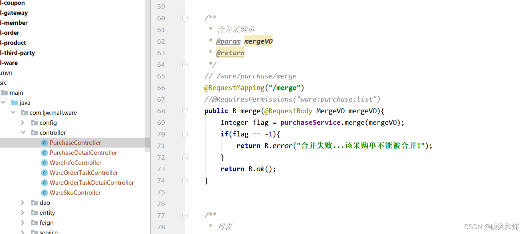
Task: Click the WareOrderTaskDetailController class icon
Action: [44, 183]
